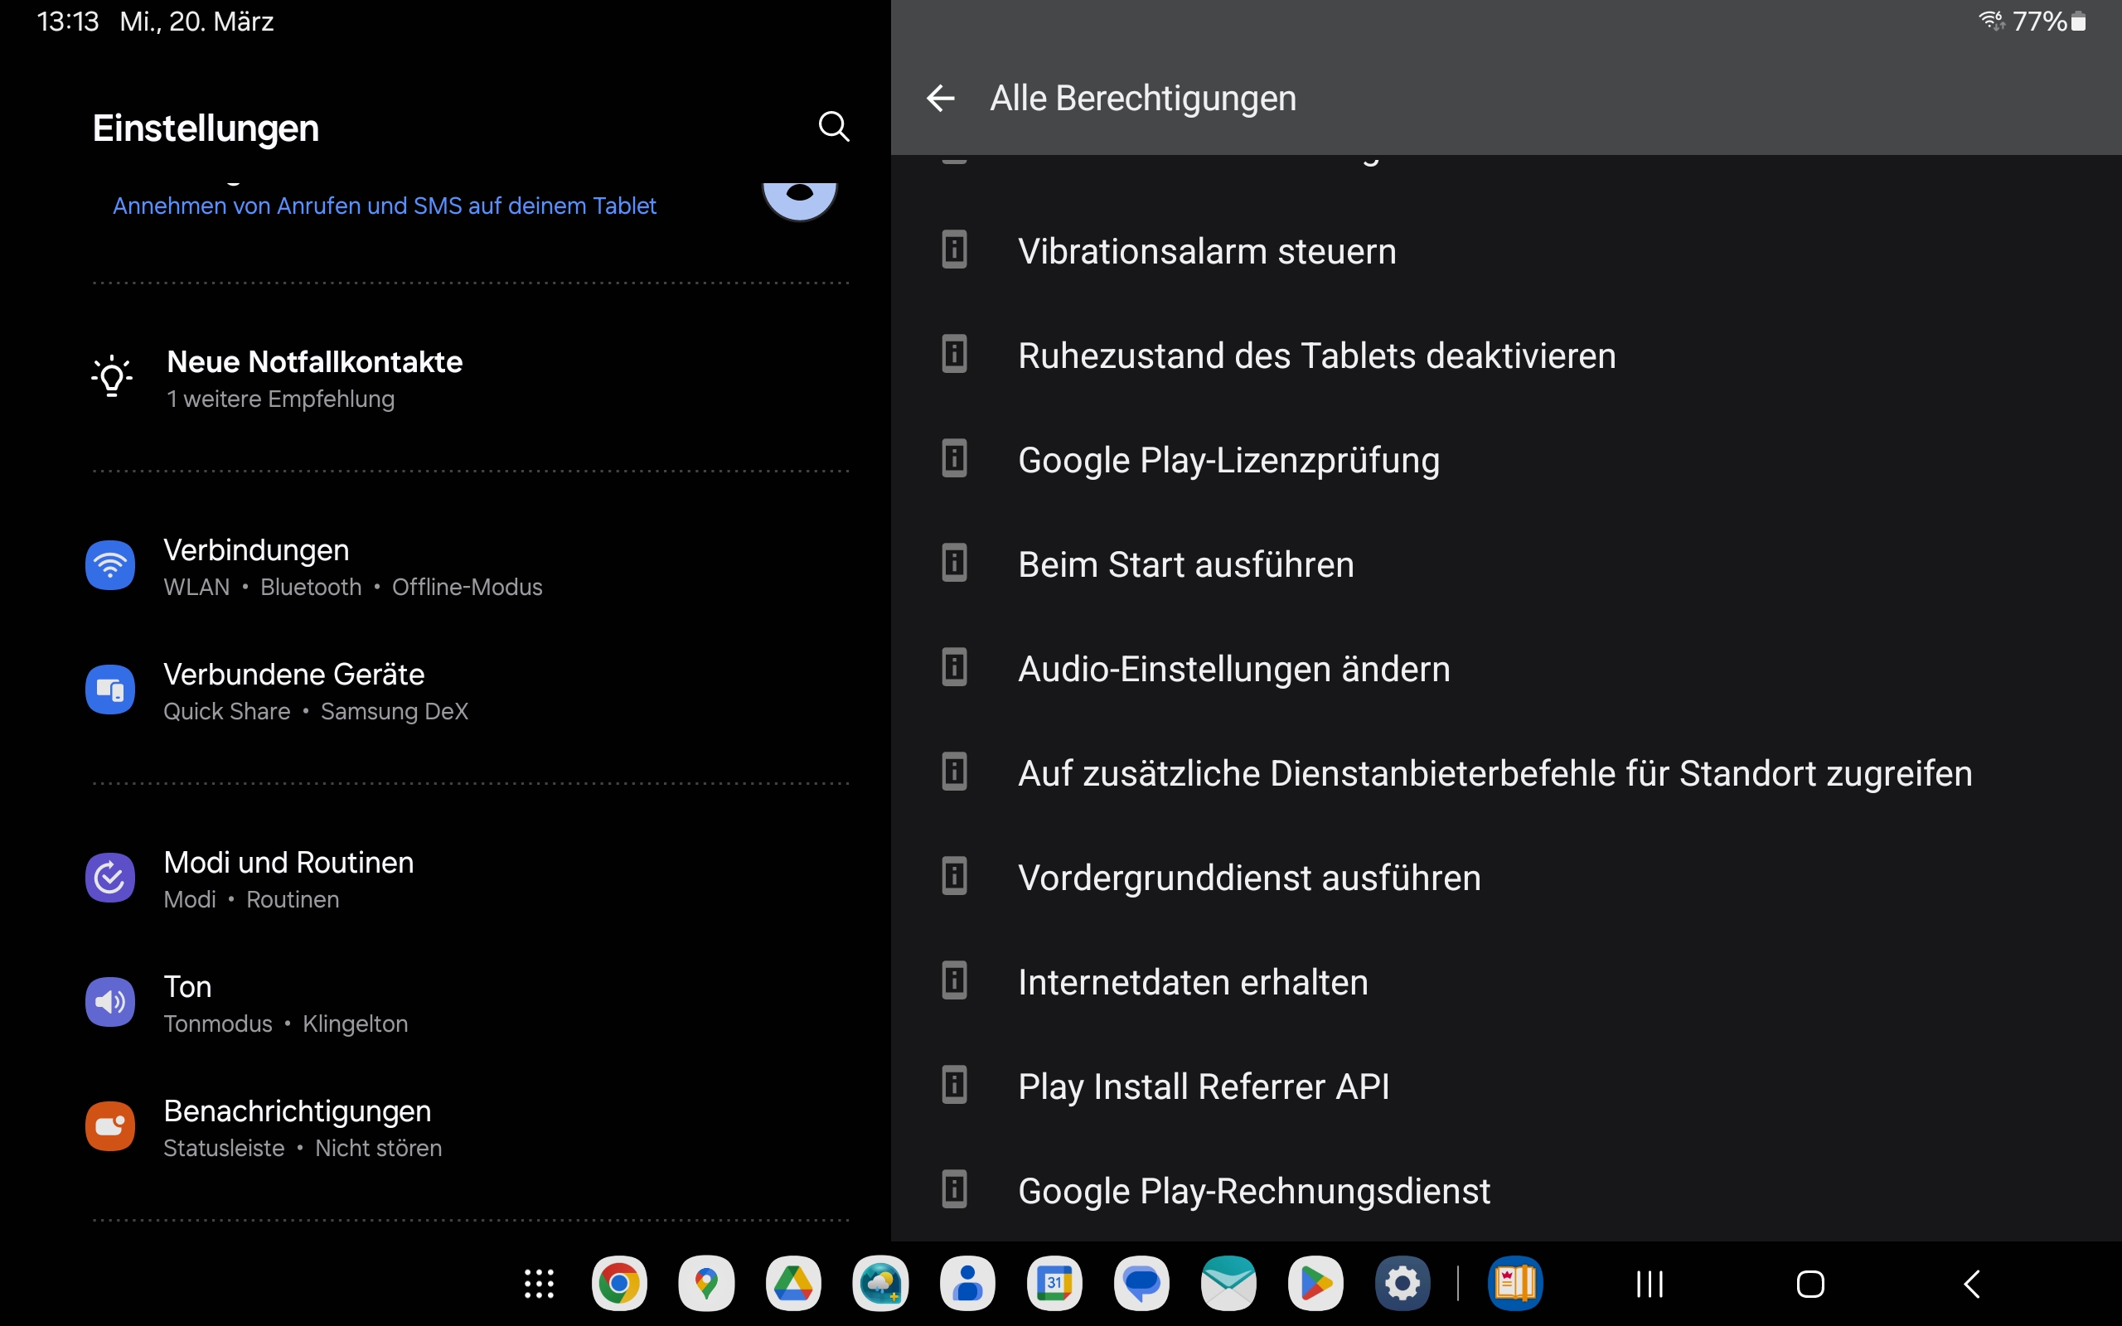Tap the recent apps navigation button
This screenshot has width=2122, height=1326.
click(1650, 1285)
